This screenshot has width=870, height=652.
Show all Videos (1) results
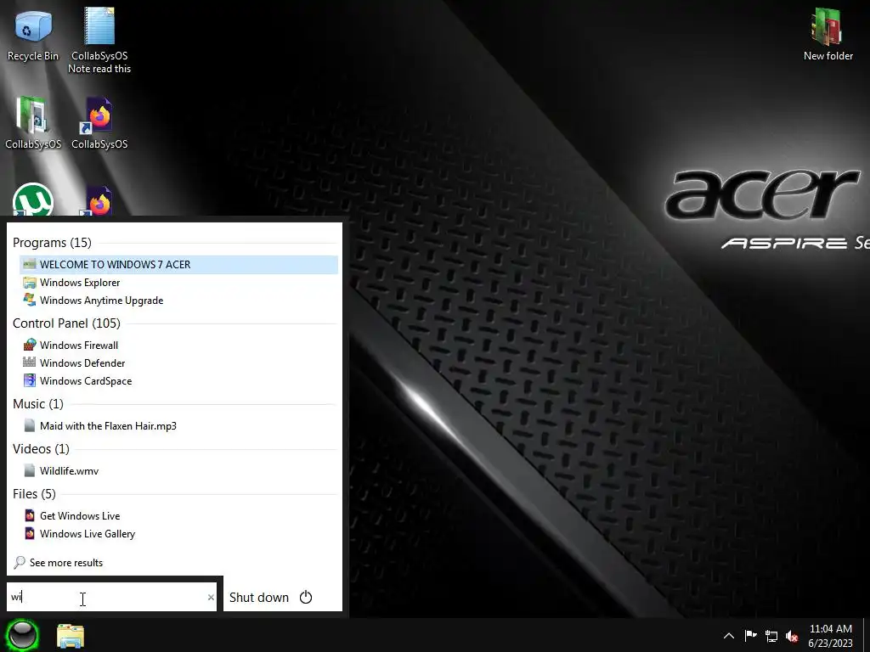point(41,448)
